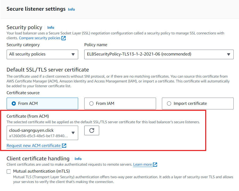
Task: Click Request new ACM certificate link
Action: (33, 146)
